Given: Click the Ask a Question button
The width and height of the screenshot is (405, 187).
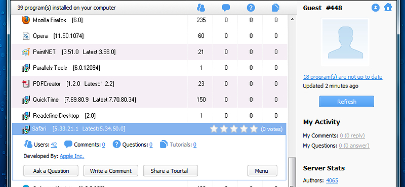Looking at the screenshot, I should point(51,171).
